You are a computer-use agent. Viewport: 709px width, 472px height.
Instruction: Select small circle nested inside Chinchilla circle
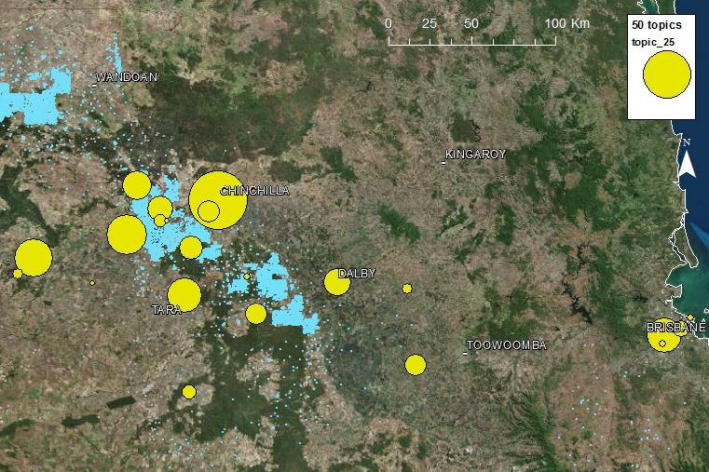[209, 211]
